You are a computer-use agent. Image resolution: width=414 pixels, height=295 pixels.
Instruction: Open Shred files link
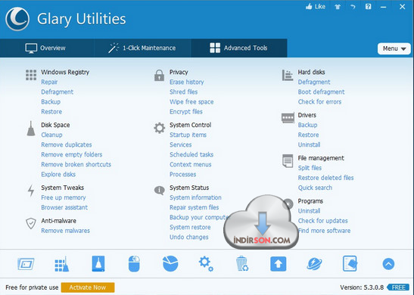pos(183,92)
